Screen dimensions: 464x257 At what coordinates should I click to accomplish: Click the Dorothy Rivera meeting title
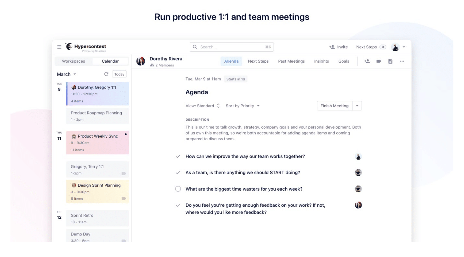166,59
